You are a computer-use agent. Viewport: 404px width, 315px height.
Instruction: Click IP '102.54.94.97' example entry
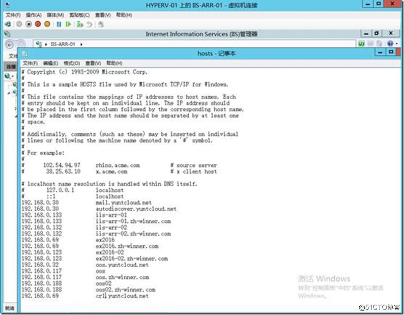62,165
